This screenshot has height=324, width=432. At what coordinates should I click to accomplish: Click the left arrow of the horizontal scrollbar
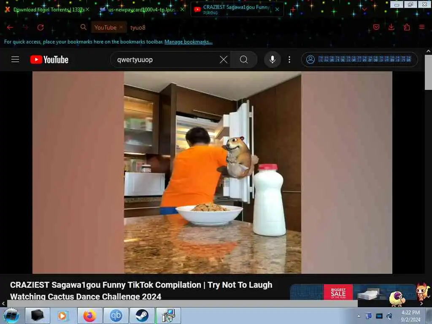click(x=3, y=304)
